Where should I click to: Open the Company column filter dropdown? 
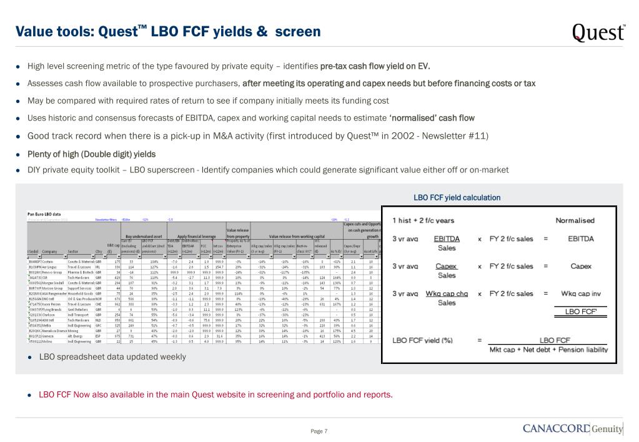coord(65,257)
